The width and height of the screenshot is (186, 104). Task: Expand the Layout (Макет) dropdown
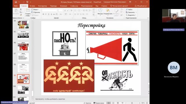pyautogui.click(x=35, y=10)
